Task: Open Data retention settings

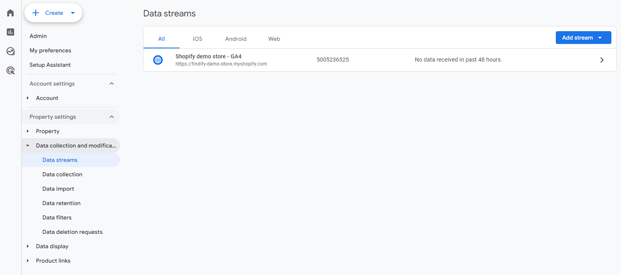Action: tap(61, 203)
